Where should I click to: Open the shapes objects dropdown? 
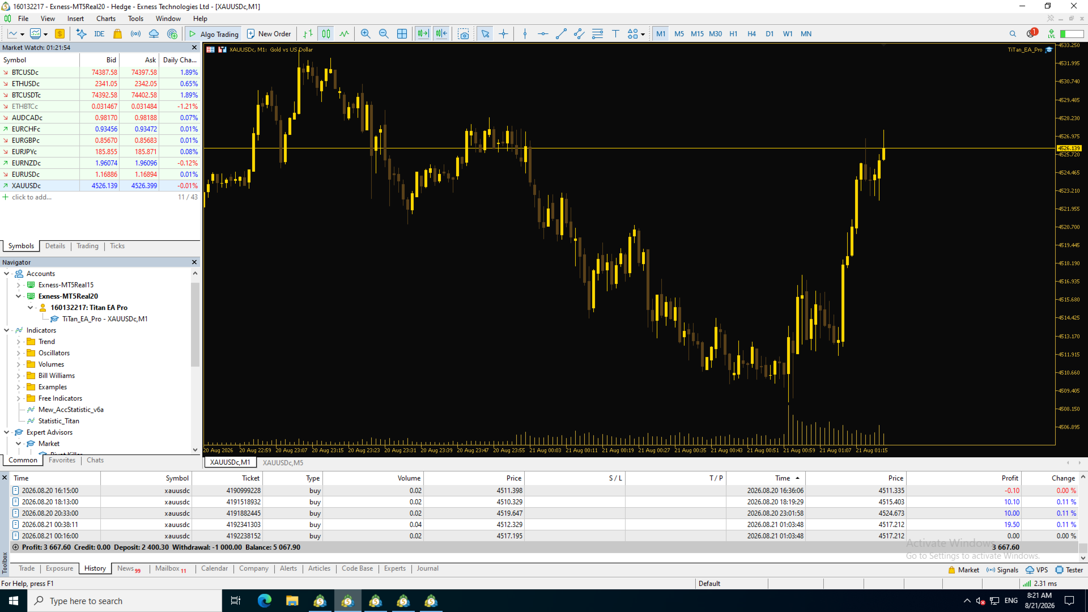pyautogui.click(x=643, y=35)
